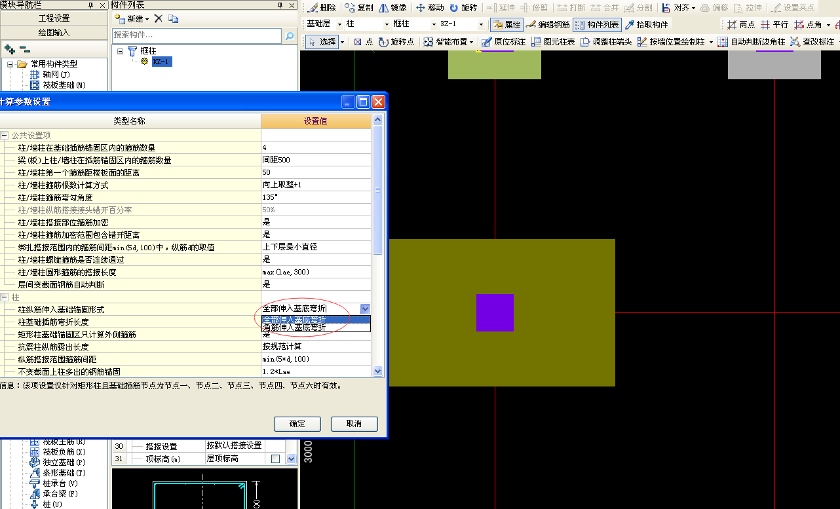The image size is (840, 509).
Task: Select the 复制 copy tool
Action: coord(359,8)
